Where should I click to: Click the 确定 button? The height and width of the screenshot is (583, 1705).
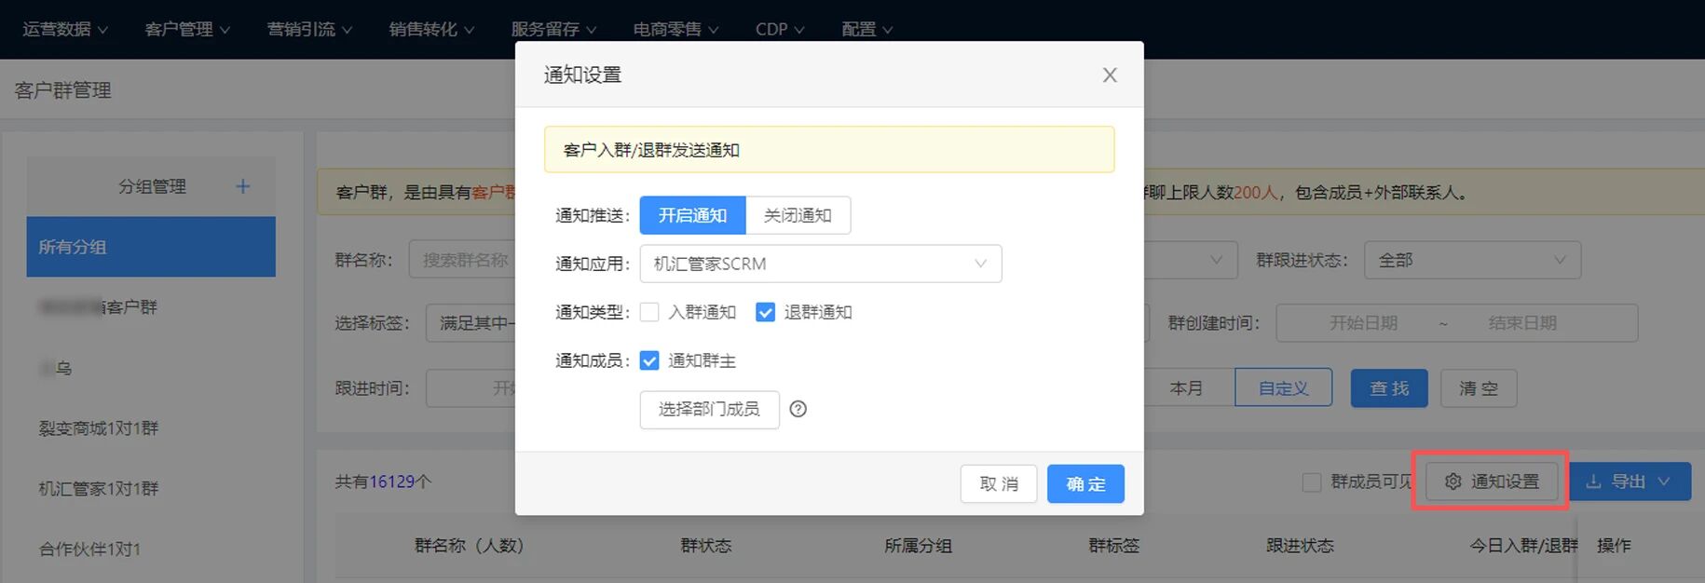click(1084, 484)
